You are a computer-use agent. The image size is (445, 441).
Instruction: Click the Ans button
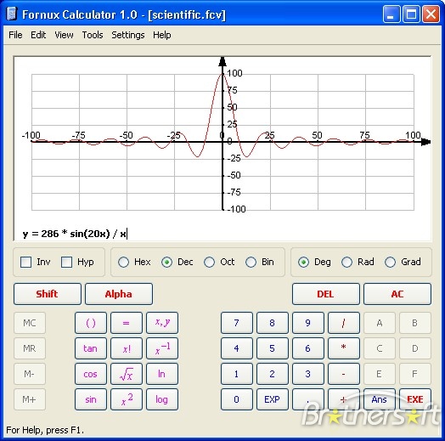(380, 399)
